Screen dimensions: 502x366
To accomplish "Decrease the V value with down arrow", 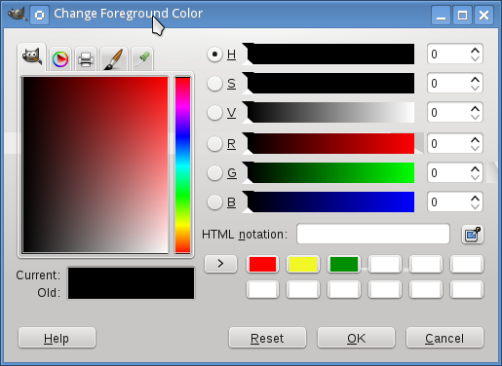I will click(x=475, y=117).
